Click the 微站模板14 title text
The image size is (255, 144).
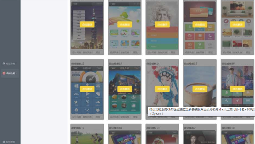(x=153, y=63)
